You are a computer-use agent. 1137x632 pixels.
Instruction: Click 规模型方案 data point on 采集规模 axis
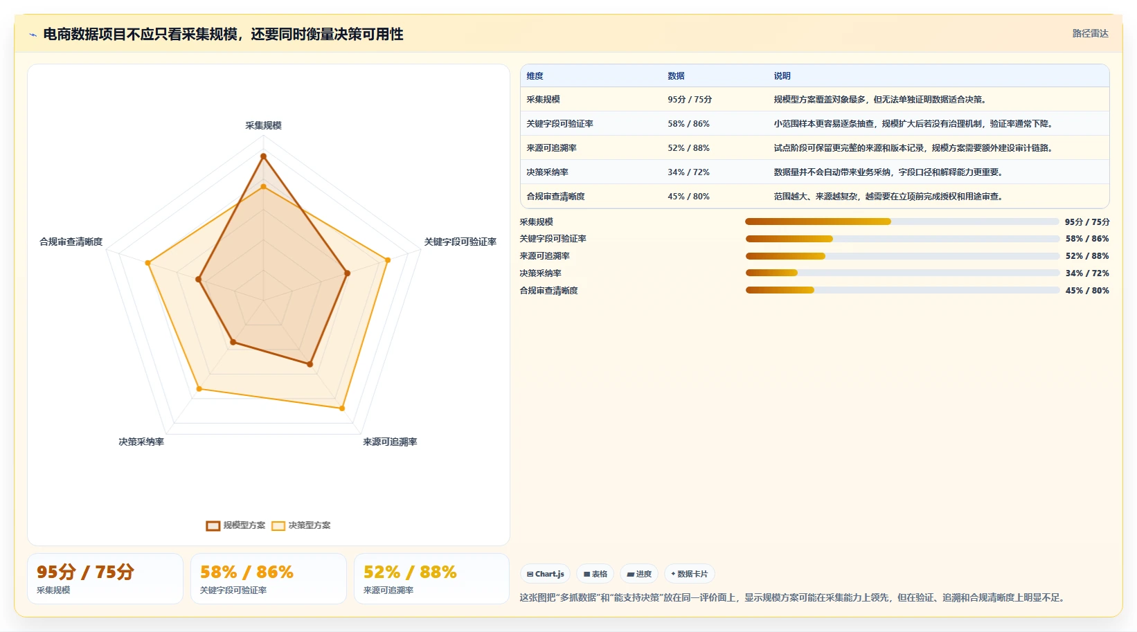click(x=263, y=156)
